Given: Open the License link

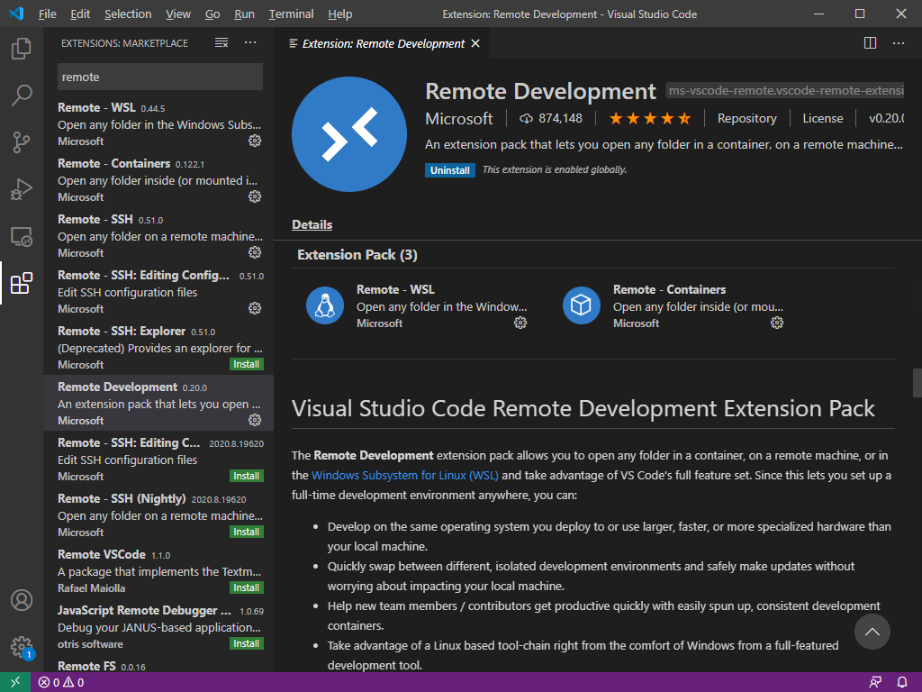Looking at the screenshot, I should pos(823,118).
